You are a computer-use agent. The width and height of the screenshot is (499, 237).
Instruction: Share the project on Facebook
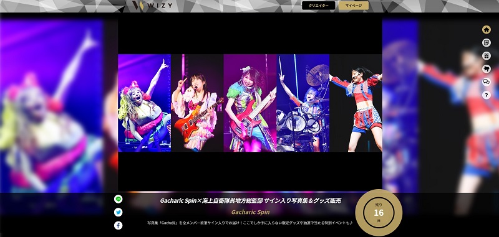(x=119, y=225)
